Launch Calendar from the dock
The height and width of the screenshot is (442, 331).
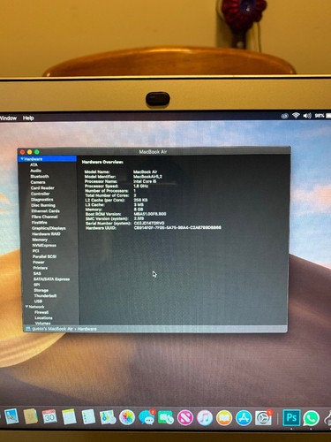(49, 416)
